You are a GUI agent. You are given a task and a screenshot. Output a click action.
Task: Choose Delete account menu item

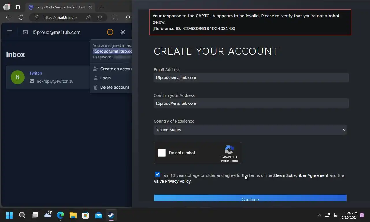coord(111,87)
